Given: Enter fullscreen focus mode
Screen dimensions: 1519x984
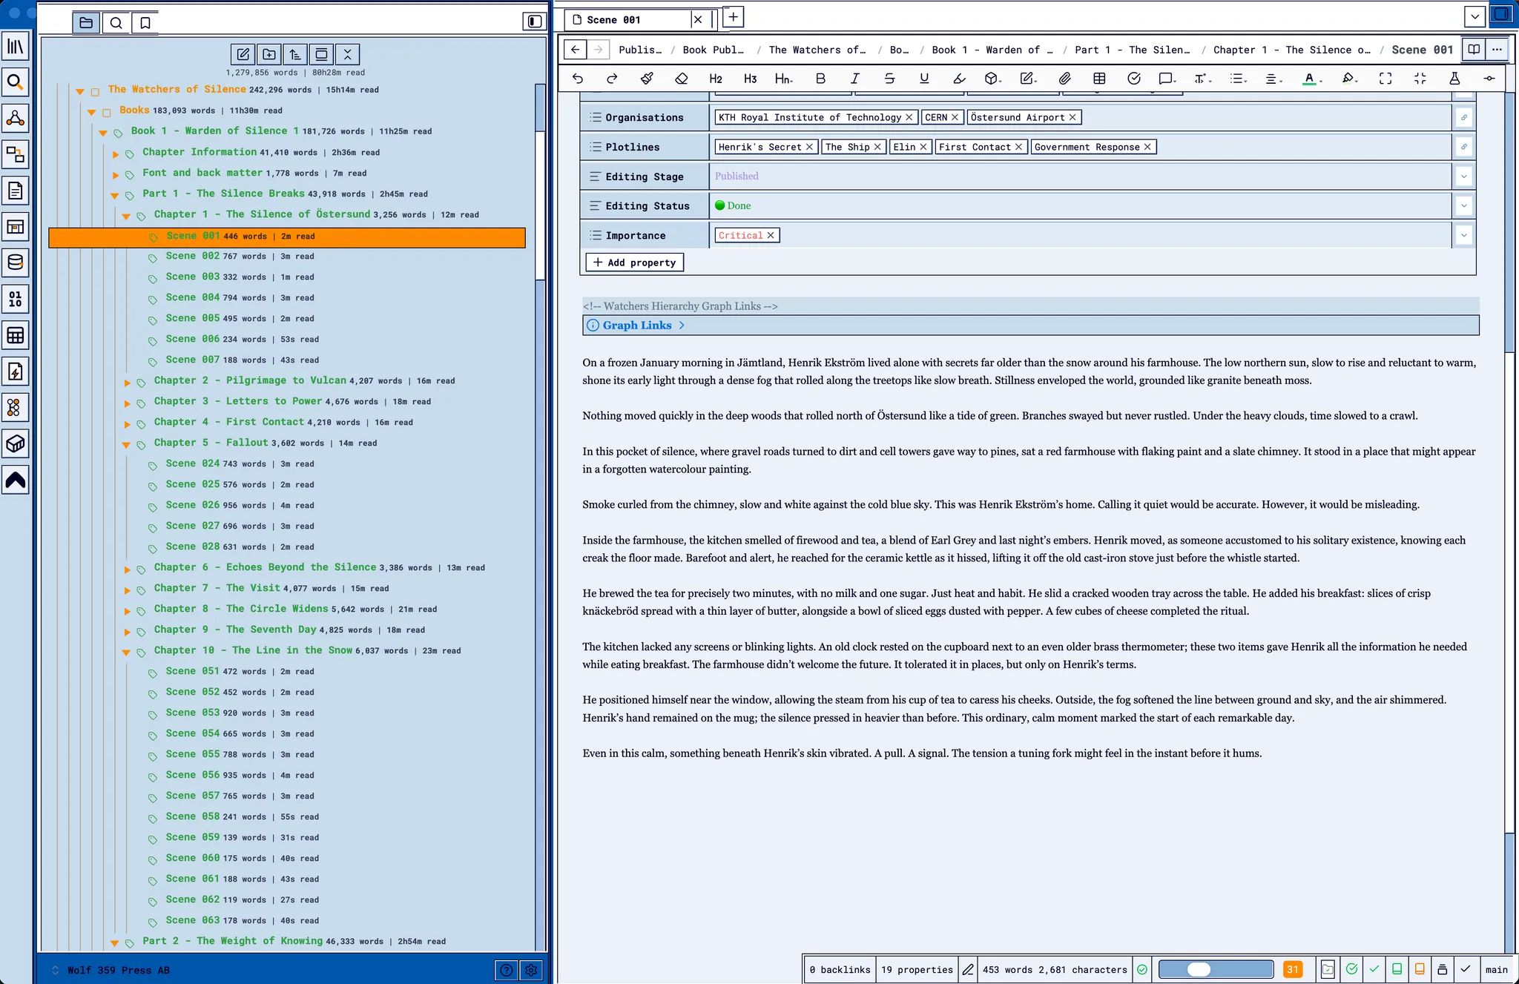Looking at the screenshot, I should pyautogui.click(x=1385, y=79).
